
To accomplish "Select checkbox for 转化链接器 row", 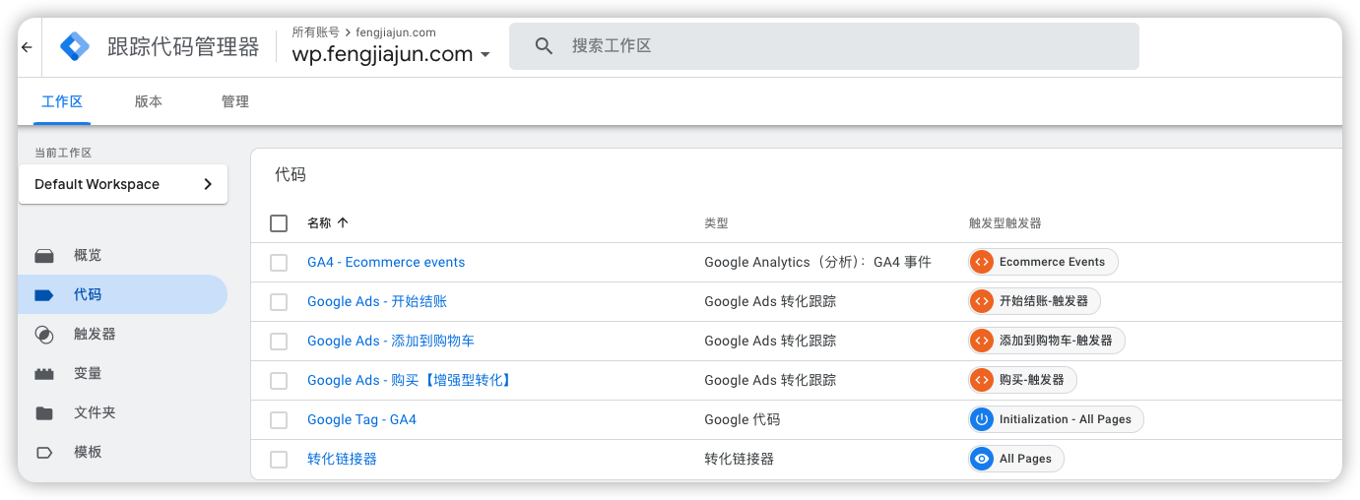I will (x=279, y=460).
